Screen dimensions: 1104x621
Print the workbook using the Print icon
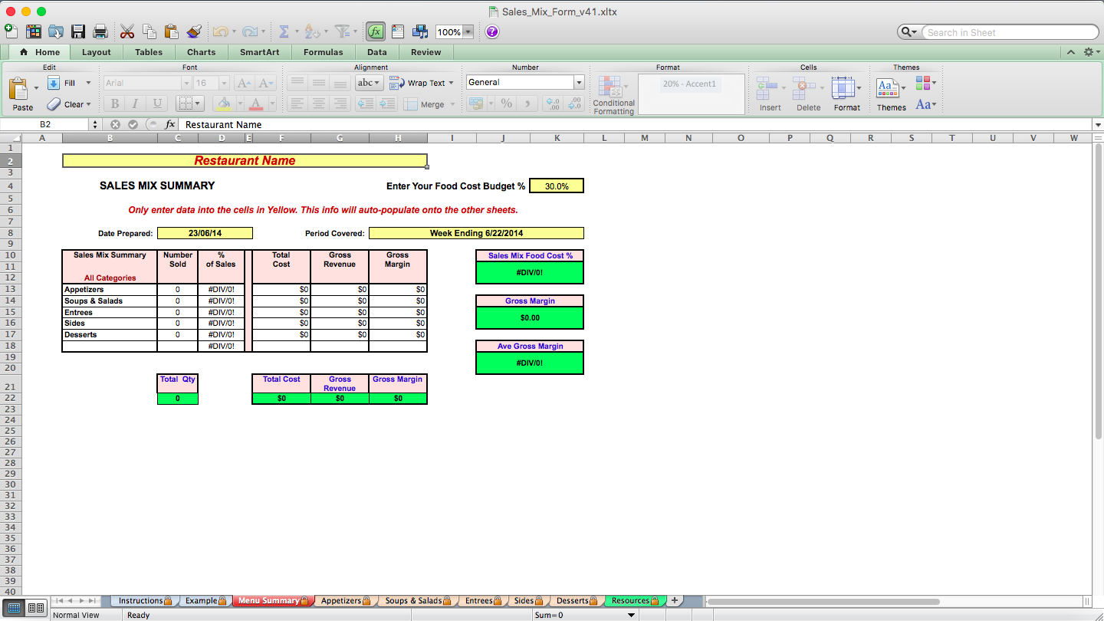coord(100,31)
